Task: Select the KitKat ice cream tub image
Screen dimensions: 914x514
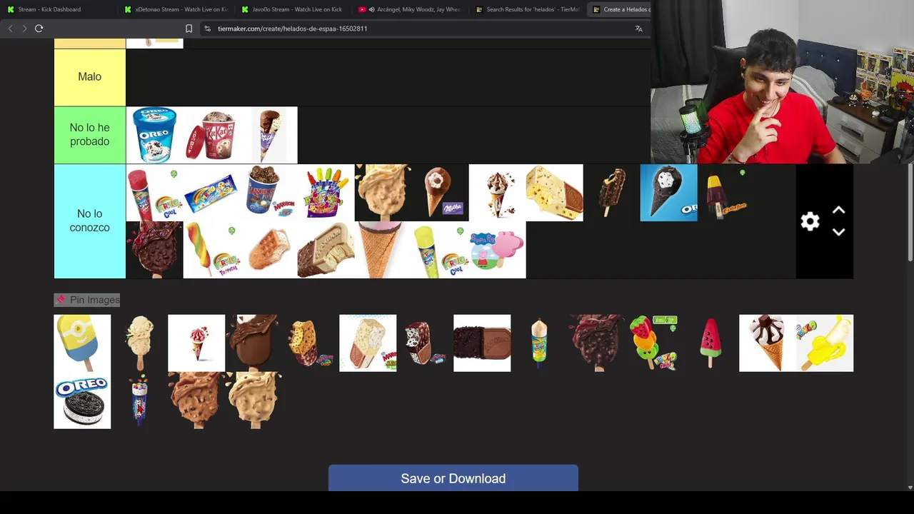Action: pos(211,135)
